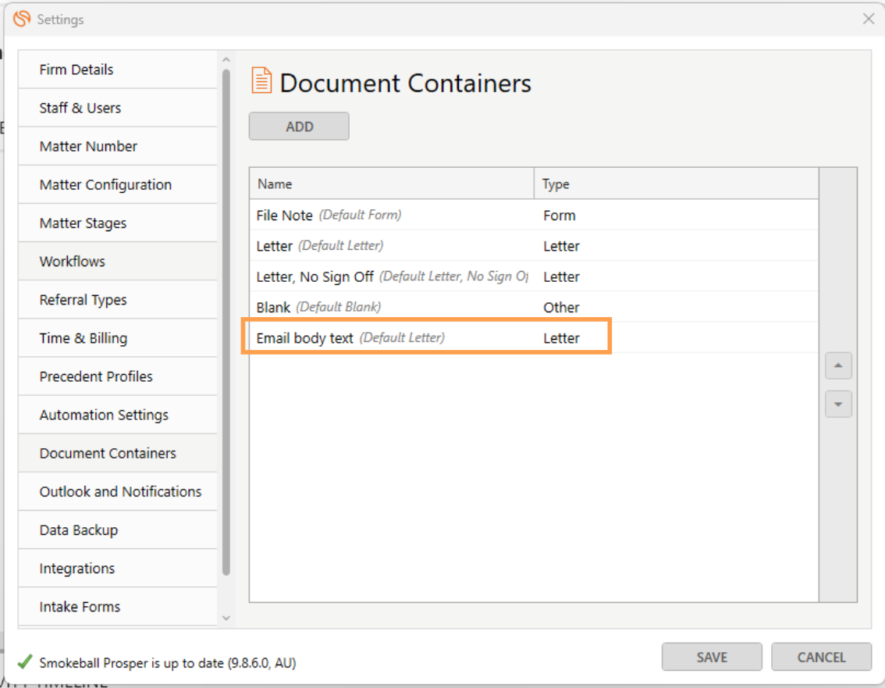
Task: Click sidebar scroll down arrow
Action: point(226,618)
